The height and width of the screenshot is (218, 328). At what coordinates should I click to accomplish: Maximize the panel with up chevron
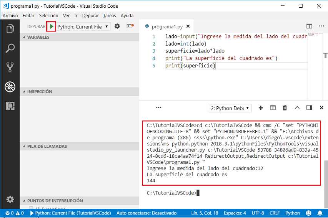point(297,108)
